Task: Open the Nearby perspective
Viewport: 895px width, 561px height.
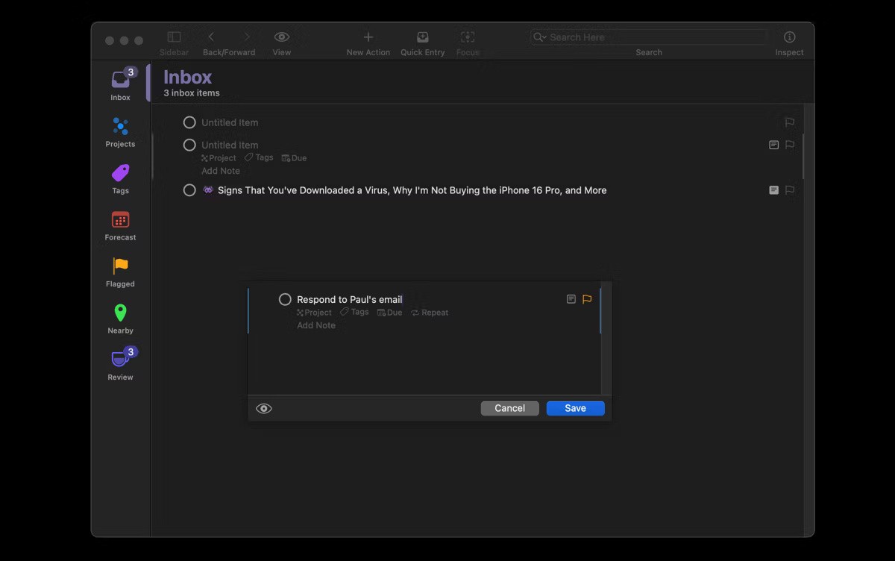Action: click(x=120, y=319)
